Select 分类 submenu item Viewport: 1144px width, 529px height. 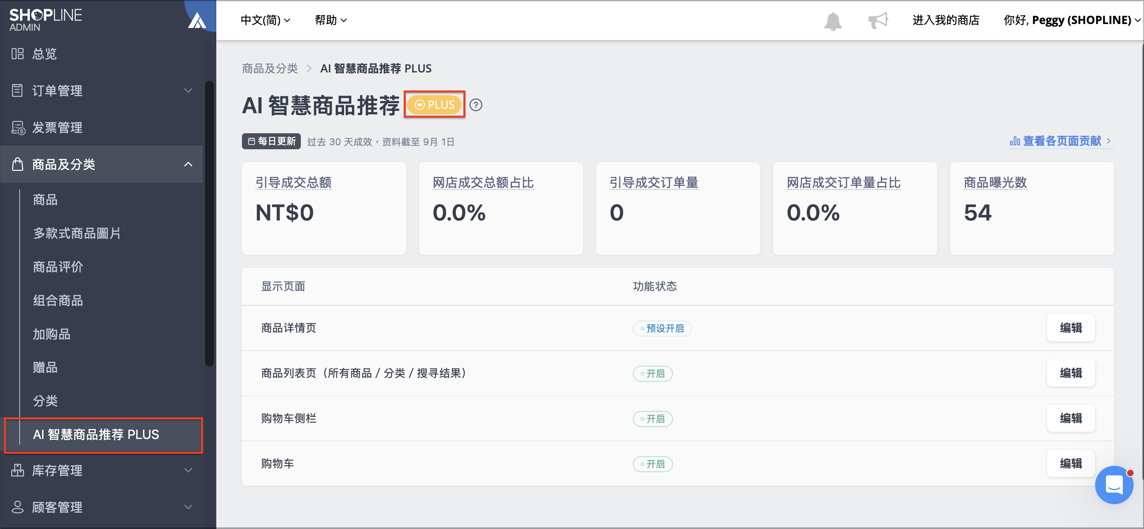point(45,401)
